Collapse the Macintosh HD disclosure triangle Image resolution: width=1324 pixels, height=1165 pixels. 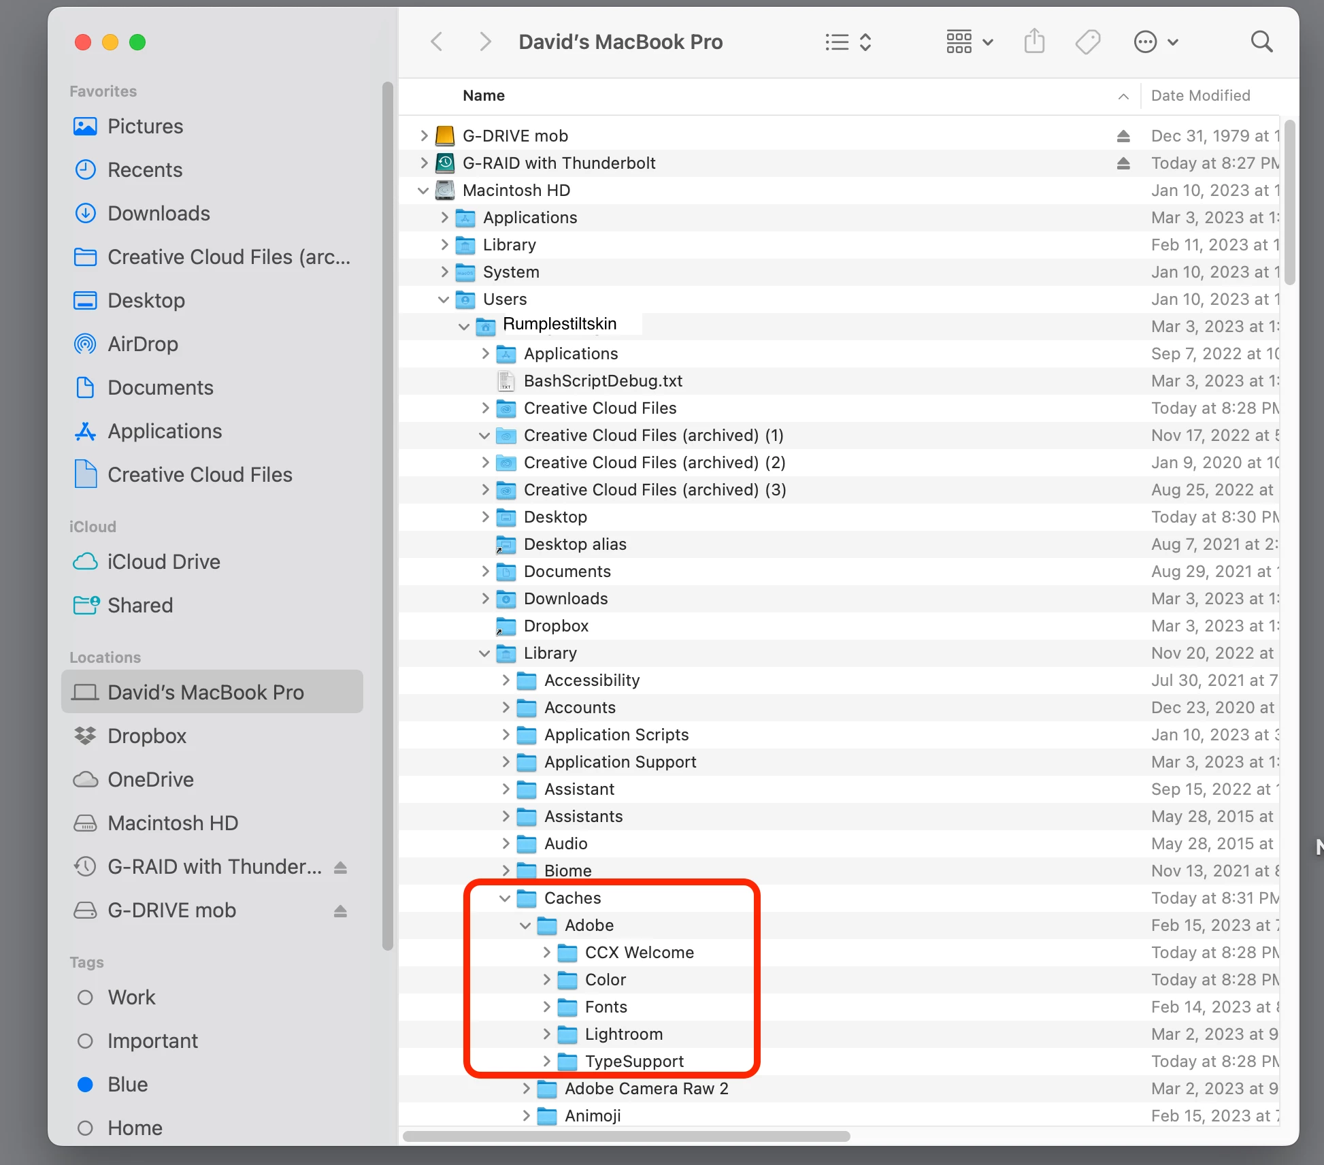pyautogui.click(x=423, y=191)
